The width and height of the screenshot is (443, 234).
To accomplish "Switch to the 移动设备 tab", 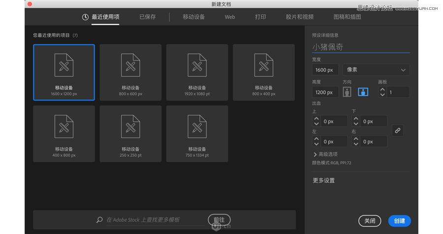I will 193,17.
